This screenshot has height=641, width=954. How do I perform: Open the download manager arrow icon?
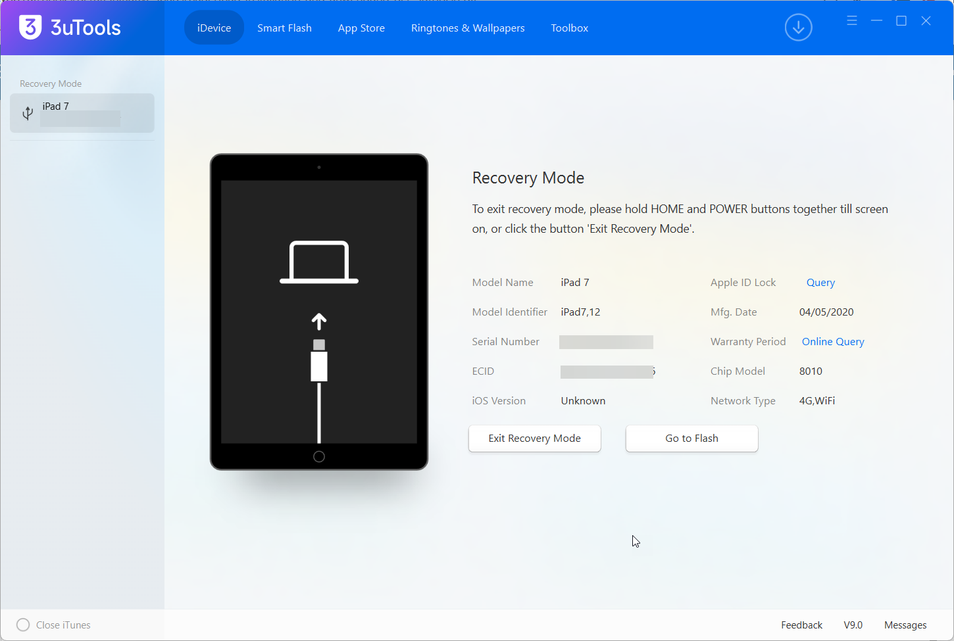798,28
